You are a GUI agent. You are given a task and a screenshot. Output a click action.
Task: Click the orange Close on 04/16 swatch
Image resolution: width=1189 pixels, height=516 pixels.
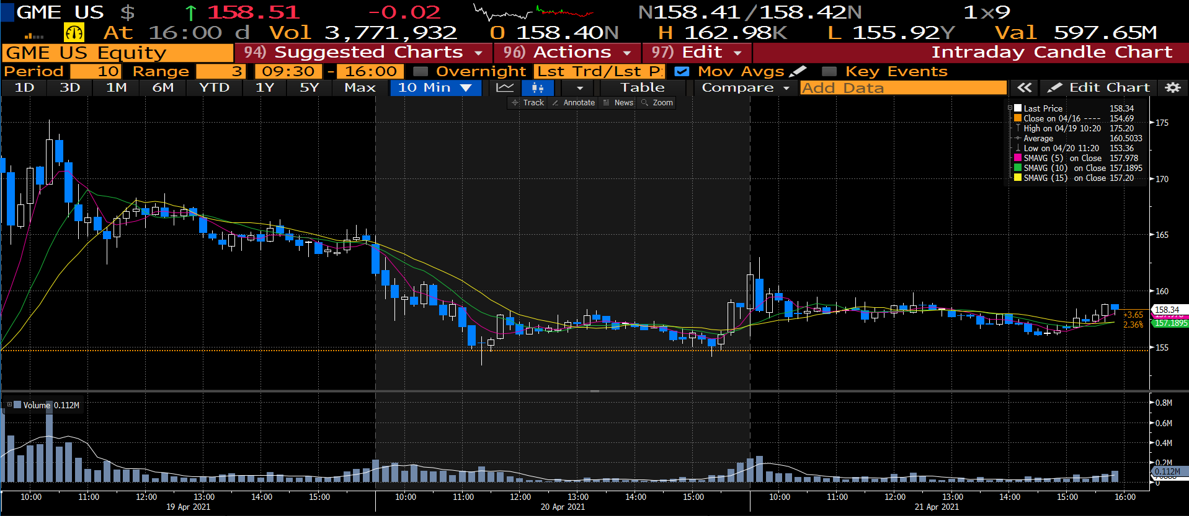tap(1018, 118)
